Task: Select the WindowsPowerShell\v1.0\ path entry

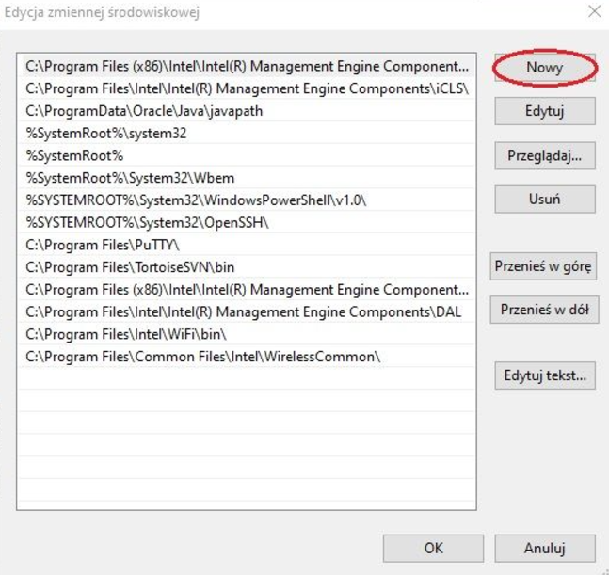Action: [x=197, y=200]
